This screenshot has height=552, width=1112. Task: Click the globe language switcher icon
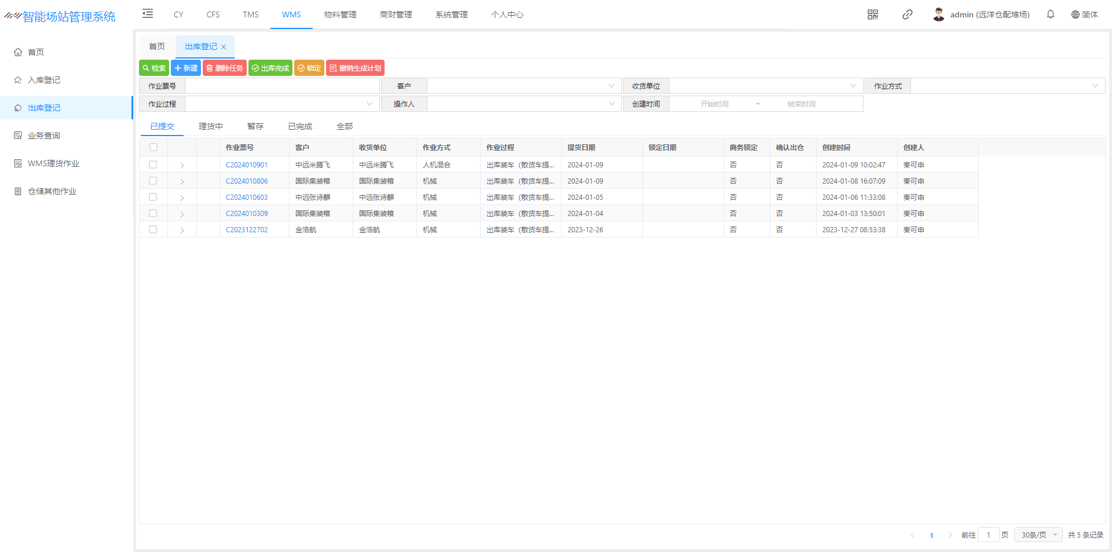coord(1075,14)
